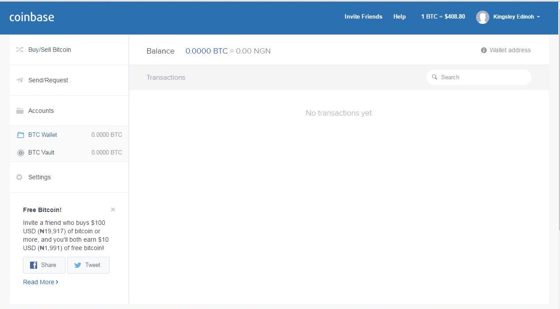
Task: Click the Buy/Sell shuffle arrows icon
Action: tap(19, 50)
